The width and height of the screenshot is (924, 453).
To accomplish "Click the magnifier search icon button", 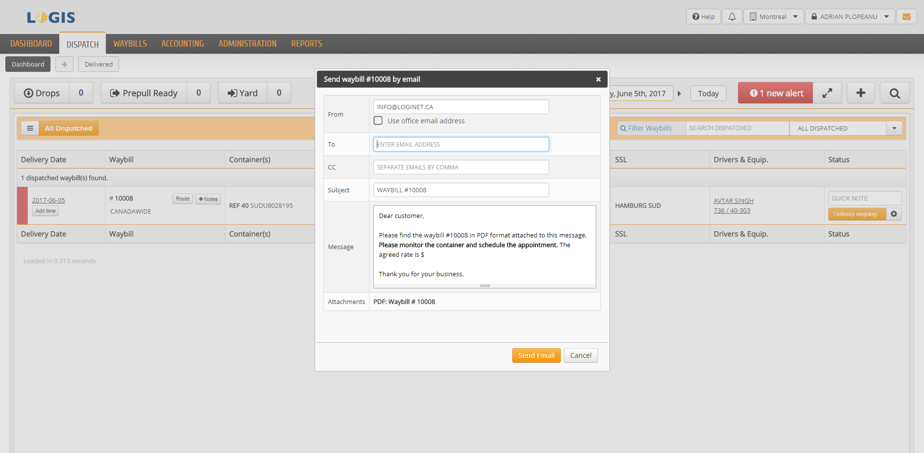I will [894, 93].
